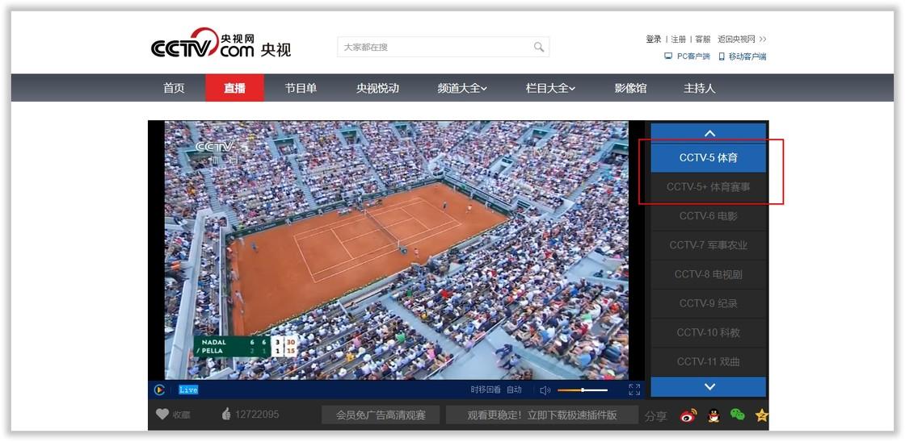Viewport: 905px width, 442px height.
Task: Click the thumbs-up like icon
Action: pos(226,414)
